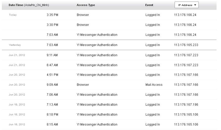Select the Jun 18 8:18 PM row time
The image size is (221, 130).
[52, 115]
